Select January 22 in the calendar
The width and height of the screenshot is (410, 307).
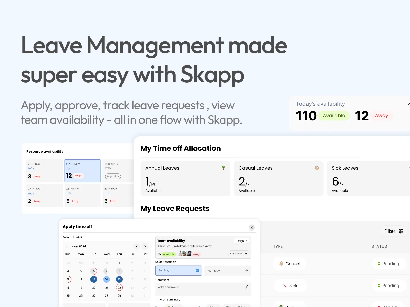click(x=119, y=288)
